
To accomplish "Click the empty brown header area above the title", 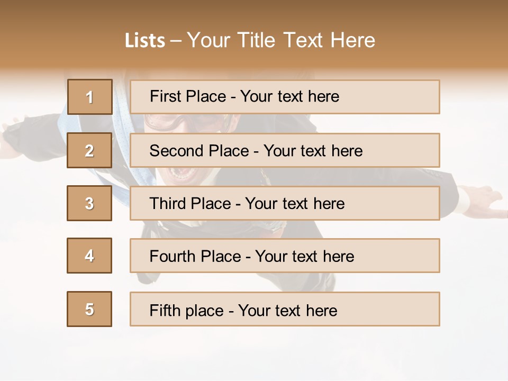I will (x=254, y=13).
